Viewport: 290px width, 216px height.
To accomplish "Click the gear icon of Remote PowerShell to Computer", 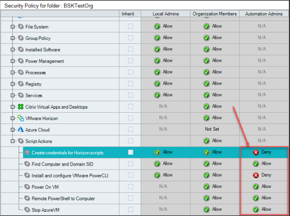I will click(x=27, y=198).
